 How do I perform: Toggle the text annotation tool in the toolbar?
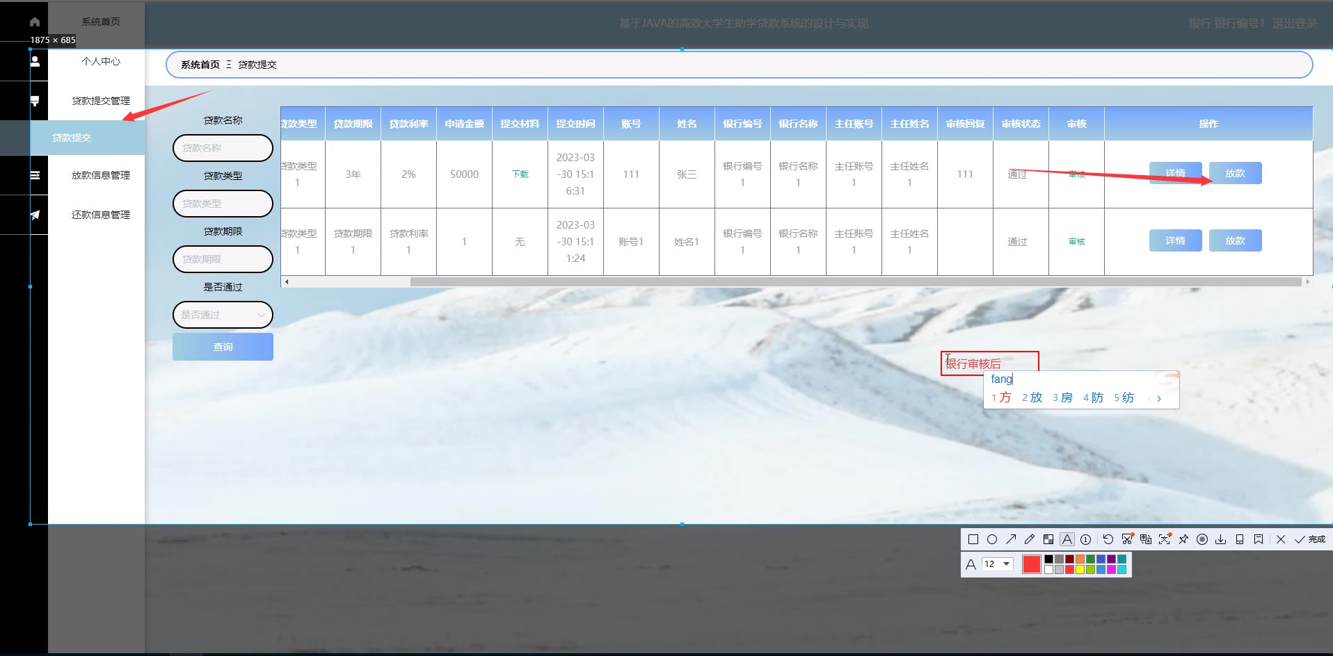coord(1067,539)
